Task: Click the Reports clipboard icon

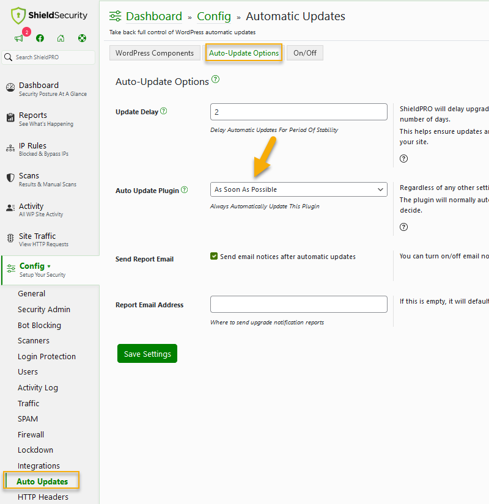Action: tap(10, 117)
